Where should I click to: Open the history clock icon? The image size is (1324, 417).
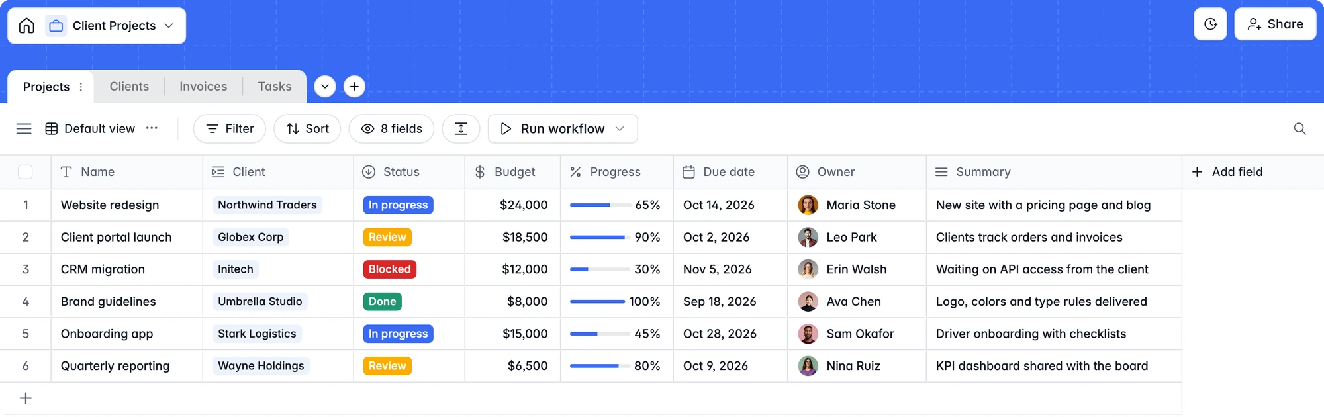coord(1210,24)
